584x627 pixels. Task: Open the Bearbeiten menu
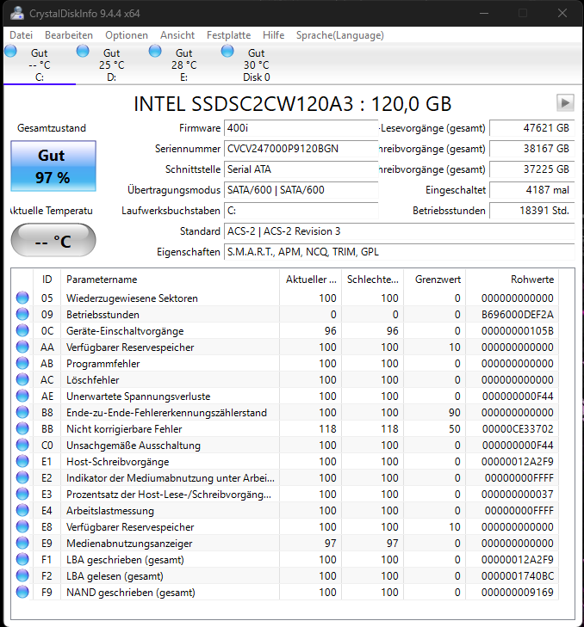click(69, 35)
